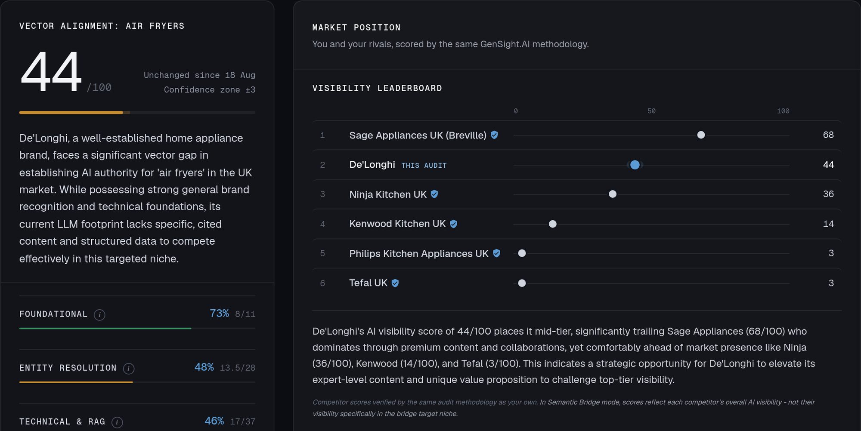Image resolution: width=861 pixels, height=431 pixels.
Task: Click the large 44 score value
Action: pos(51,72)
